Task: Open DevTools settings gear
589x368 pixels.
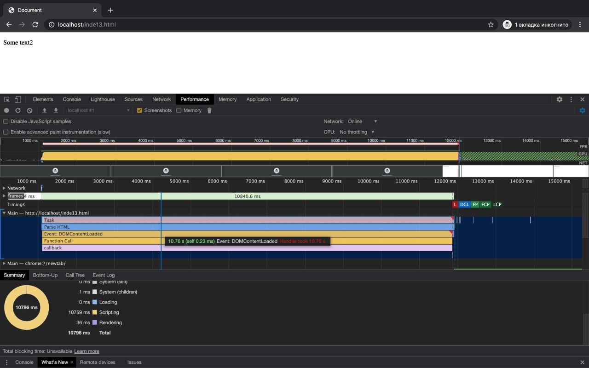Action: click(x=560, y=99)
